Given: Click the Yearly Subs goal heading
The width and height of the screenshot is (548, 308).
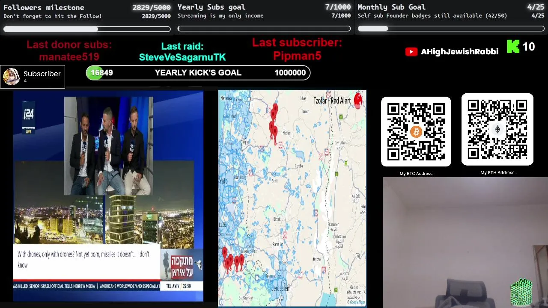Looking at the screenshot, I should pos(211,7).
